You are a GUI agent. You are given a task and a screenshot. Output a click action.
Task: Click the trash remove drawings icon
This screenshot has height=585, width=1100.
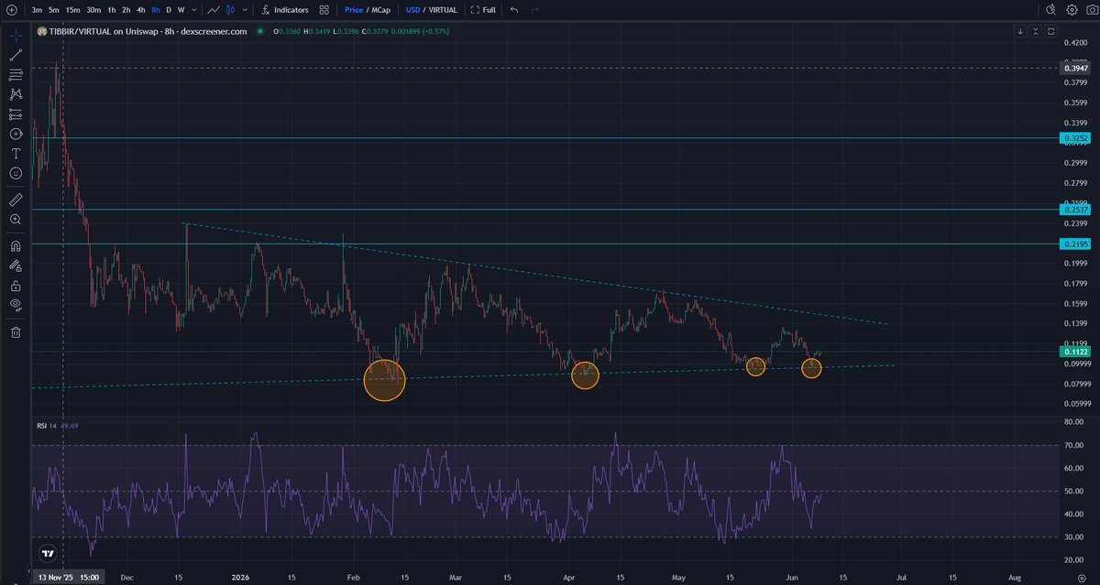pos(16,331)
